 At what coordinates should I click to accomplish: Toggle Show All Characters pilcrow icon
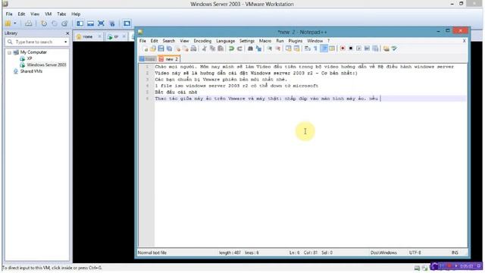coord(315,49)
